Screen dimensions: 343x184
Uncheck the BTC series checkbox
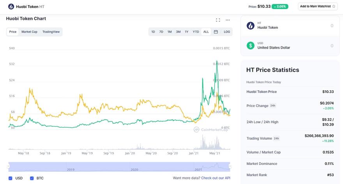pyautogui.click(x=32, y=178)
